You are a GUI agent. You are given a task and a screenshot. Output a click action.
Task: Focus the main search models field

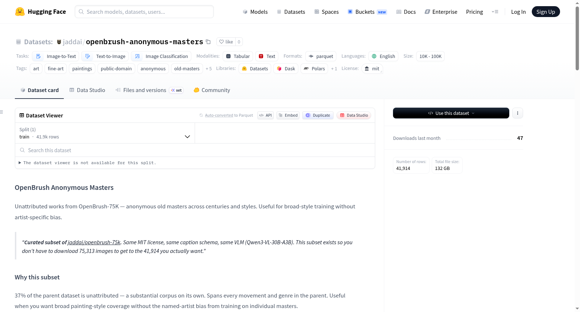pos(144,12)
